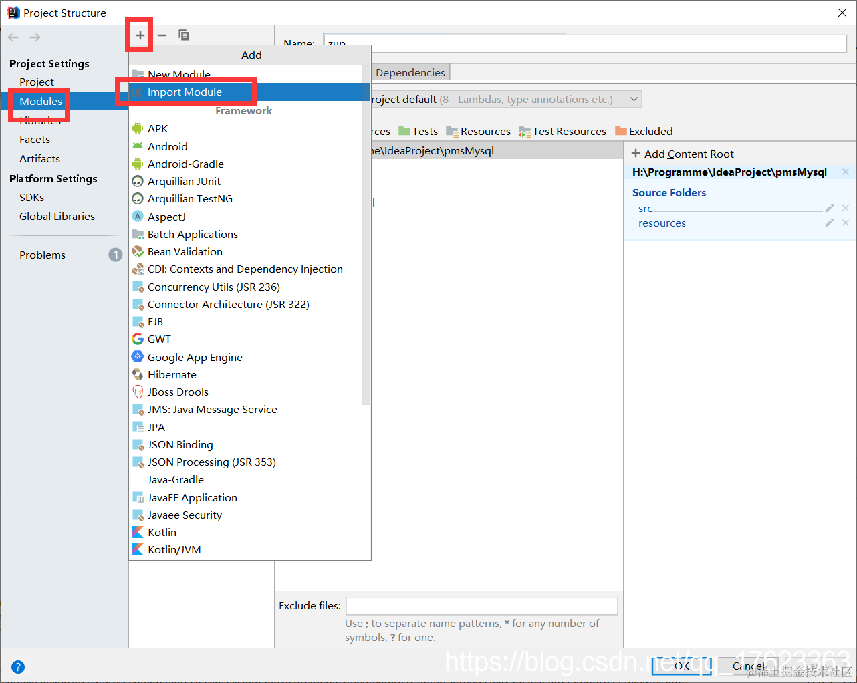Click the plus Add toolbar icon
Screen dimensions: 857x683
point(140,35)
